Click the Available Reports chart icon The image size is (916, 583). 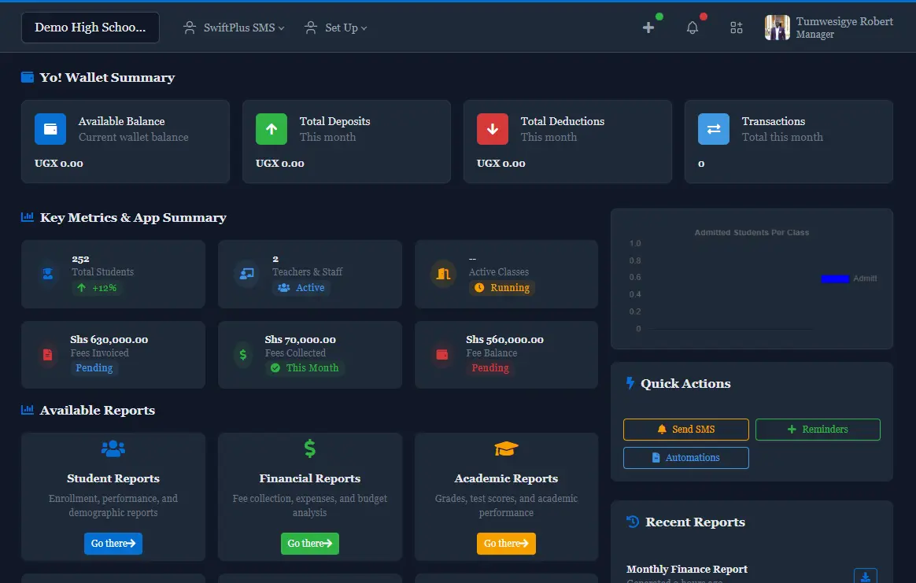(x=27, y=409)
